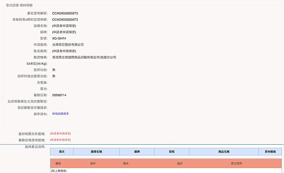
Task: Click the 項次 column header
Action: click(62, 152)
